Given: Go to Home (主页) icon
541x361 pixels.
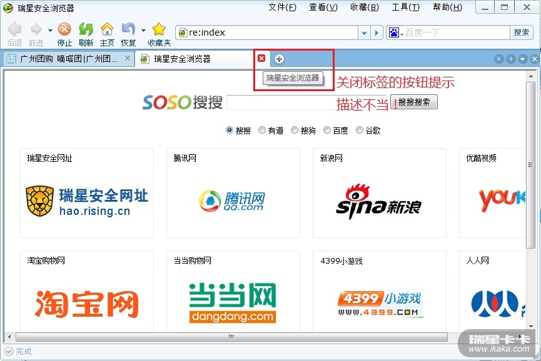Looking at the screenshot, I should (107, 29).
